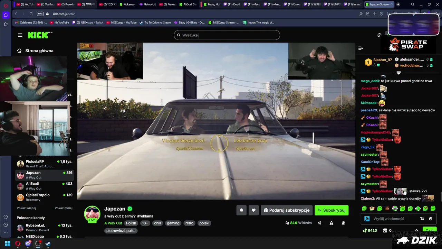Click the retro tag
This screenshot has height=249, width=442.
[189, 223]
